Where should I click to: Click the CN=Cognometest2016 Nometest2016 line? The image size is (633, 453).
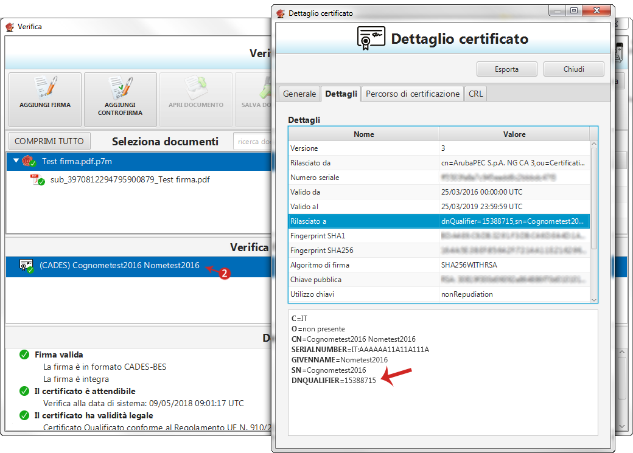click(x=353, y=339)
